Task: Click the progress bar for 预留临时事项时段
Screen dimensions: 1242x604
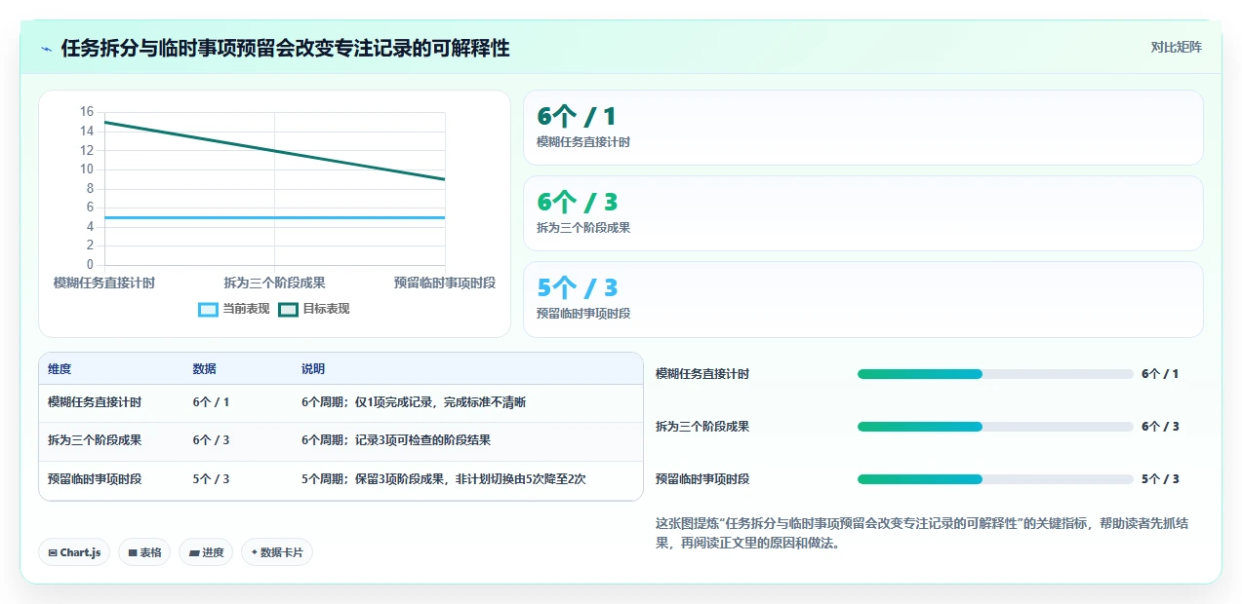Action: 995,479
